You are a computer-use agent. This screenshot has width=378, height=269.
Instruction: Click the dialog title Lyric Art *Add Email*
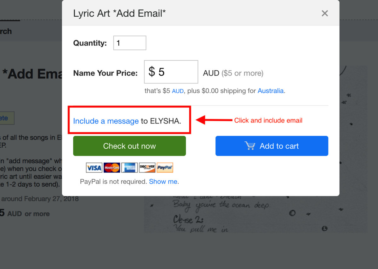click(119, 13)
